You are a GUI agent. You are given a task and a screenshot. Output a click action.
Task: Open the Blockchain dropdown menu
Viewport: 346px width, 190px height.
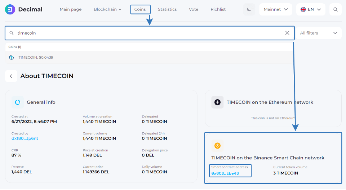click(x=107, y=9)
